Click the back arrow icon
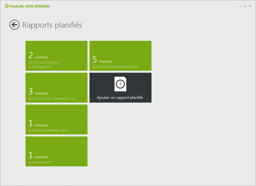This screenshot has width=256, height=186. (x=14, y=25)
